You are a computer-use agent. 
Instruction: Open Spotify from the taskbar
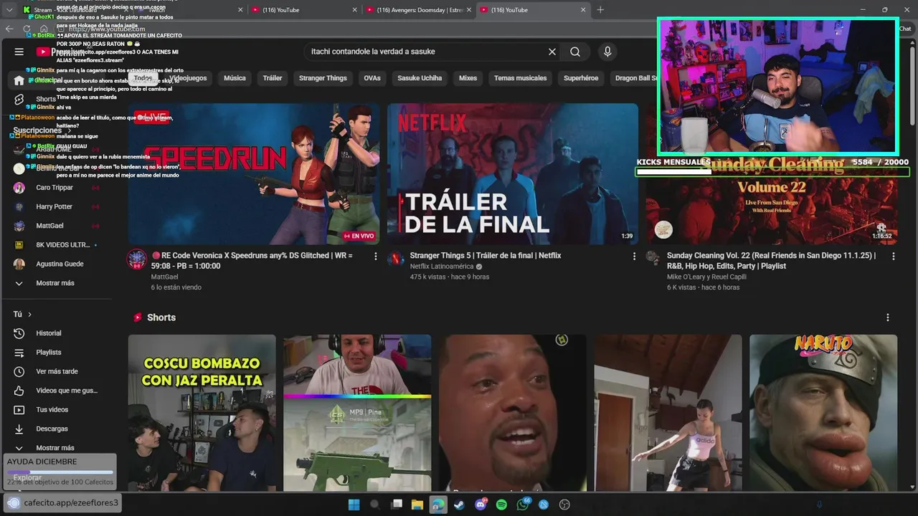pos(501,505)
